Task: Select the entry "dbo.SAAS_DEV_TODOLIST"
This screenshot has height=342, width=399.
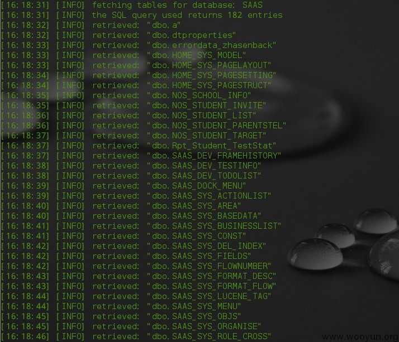Action: [204, 176]
